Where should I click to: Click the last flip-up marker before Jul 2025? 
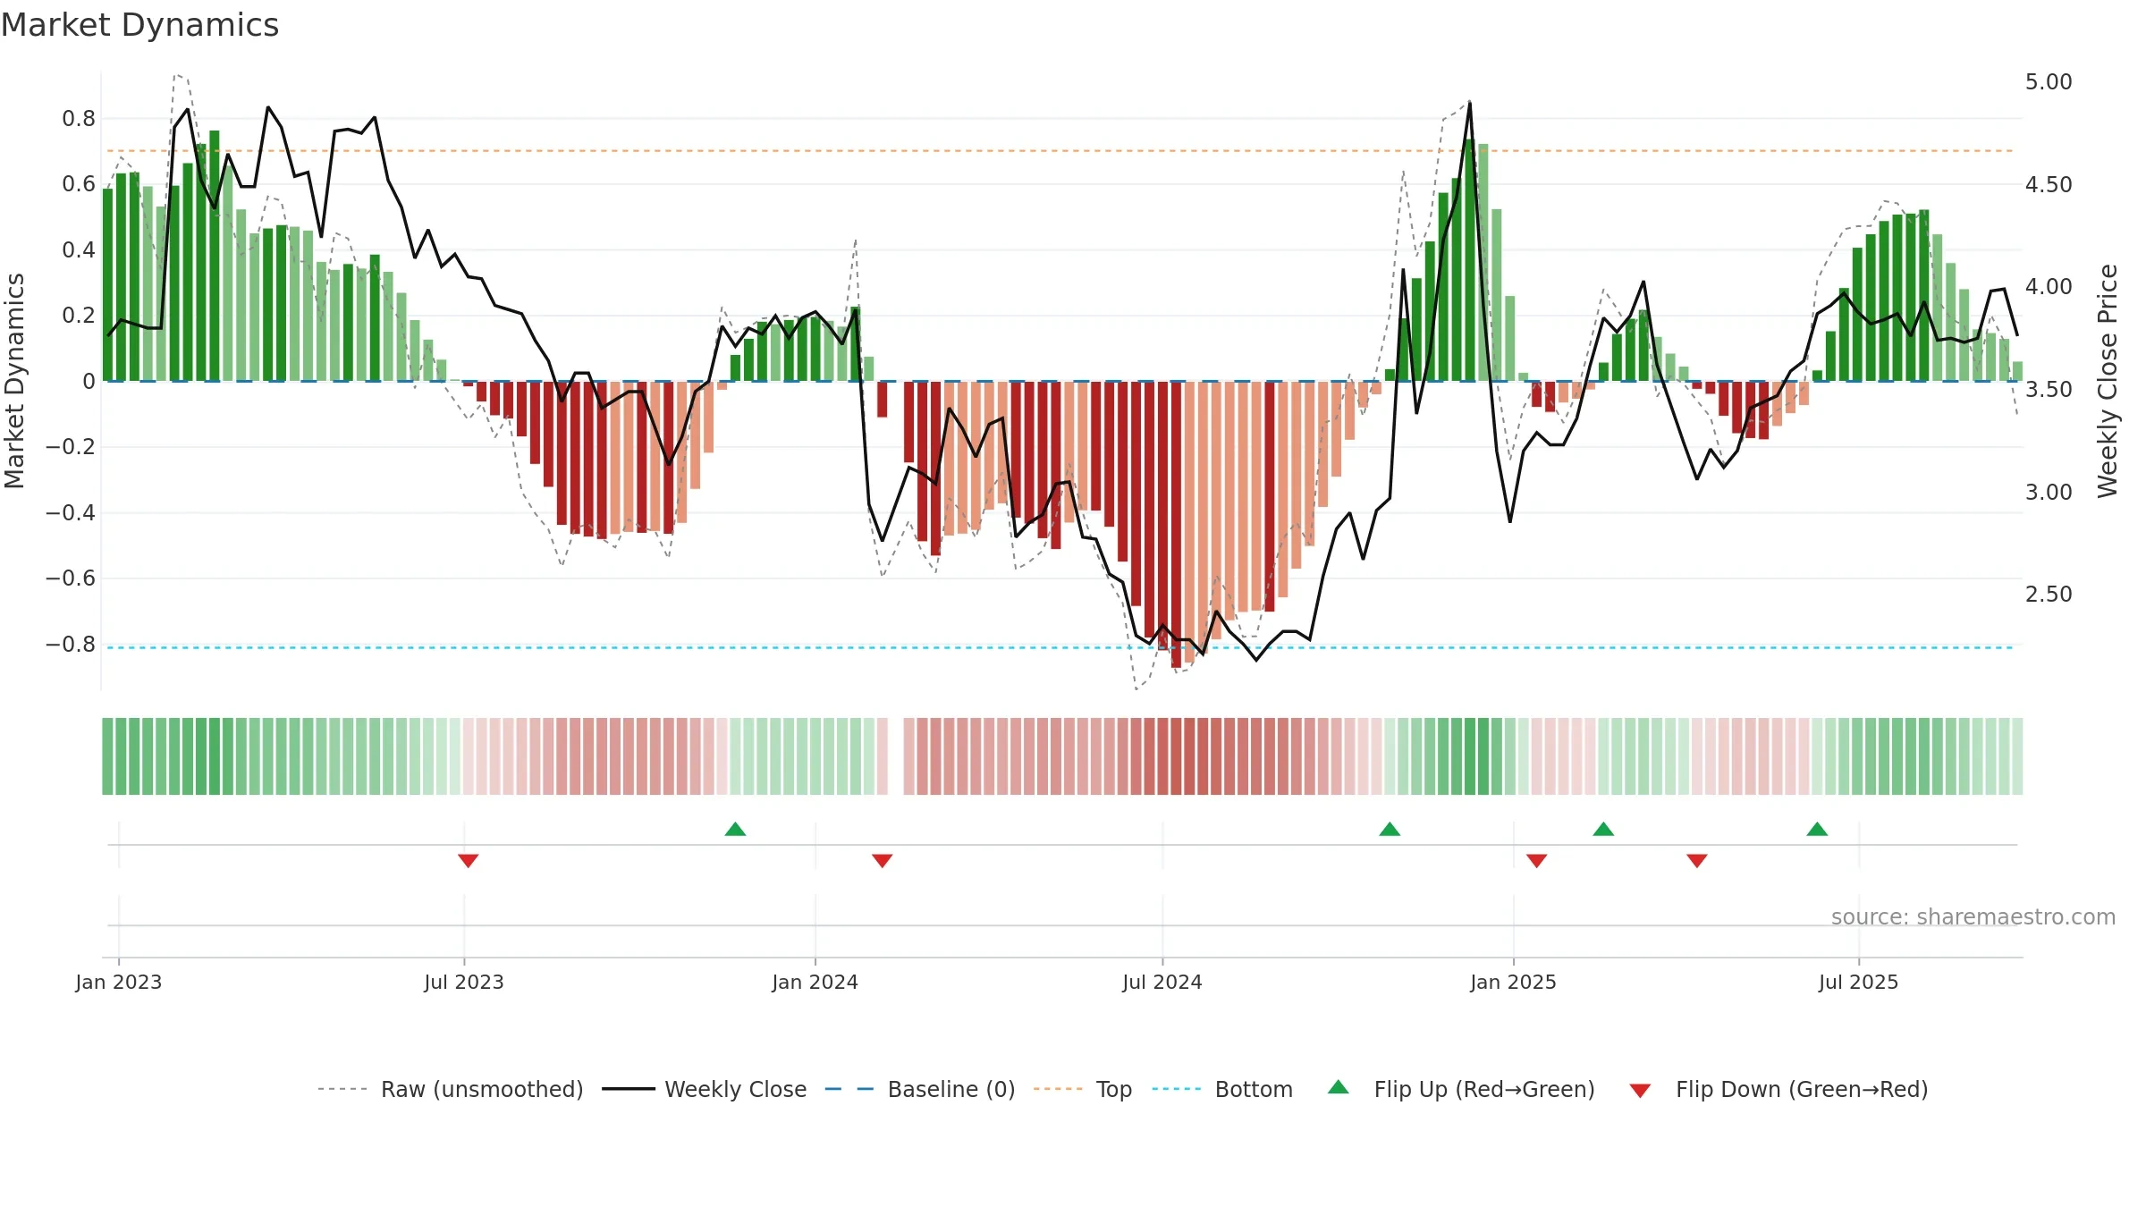1817,829
